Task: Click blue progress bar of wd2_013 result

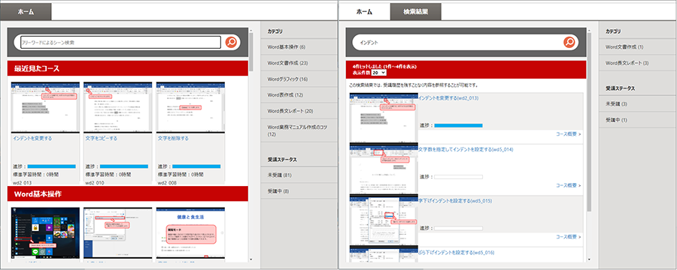Action: click(x=459, y=125)
